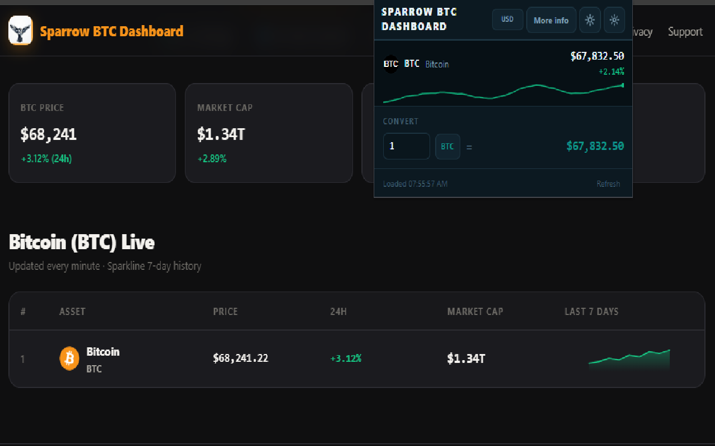Click the green endpoint dot on popup chart
This screenshot has width=715, height=446.
coord(623,85)
